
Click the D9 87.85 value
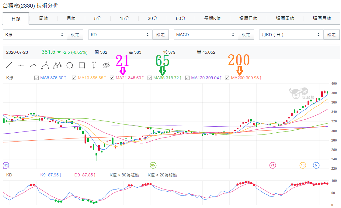point(85,175)
